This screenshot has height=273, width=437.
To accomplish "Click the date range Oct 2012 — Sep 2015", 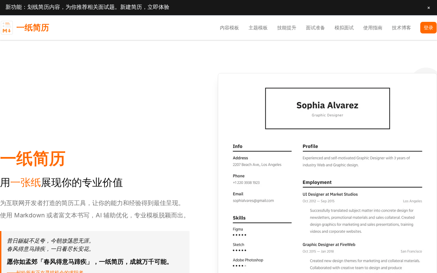I will pyautogui.click(x=319, y=201).
